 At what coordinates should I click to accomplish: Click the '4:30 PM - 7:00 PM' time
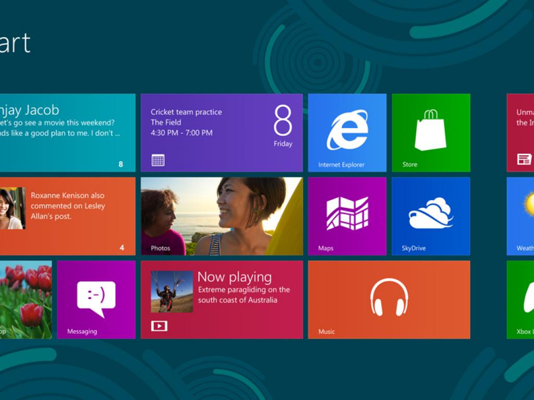(181, 133)
